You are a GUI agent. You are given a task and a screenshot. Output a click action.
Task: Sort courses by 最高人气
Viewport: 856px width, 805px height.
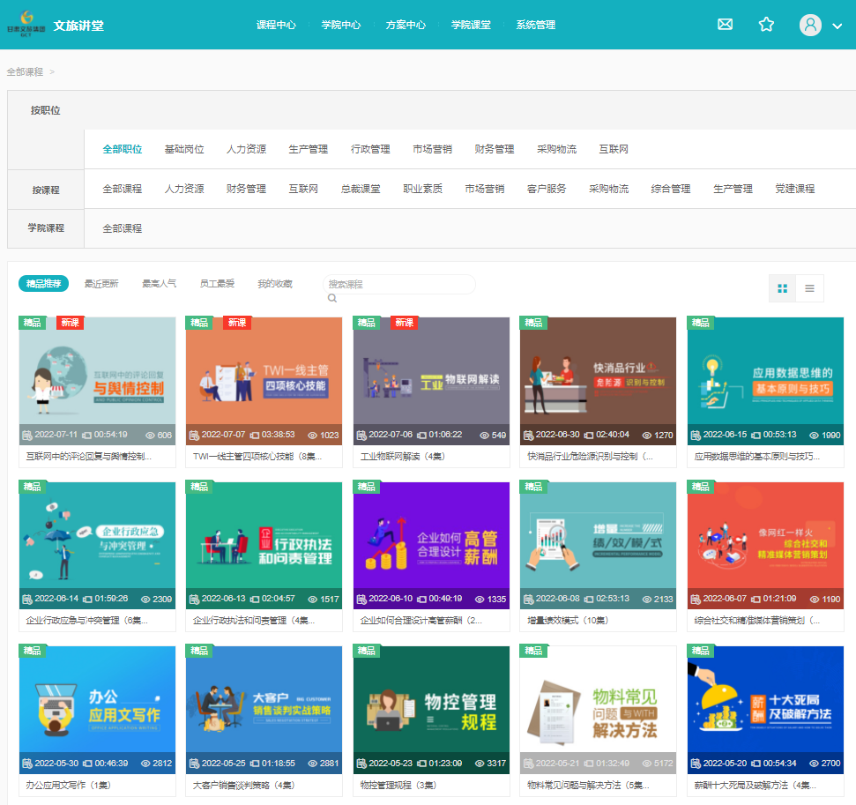coord(159,284)
